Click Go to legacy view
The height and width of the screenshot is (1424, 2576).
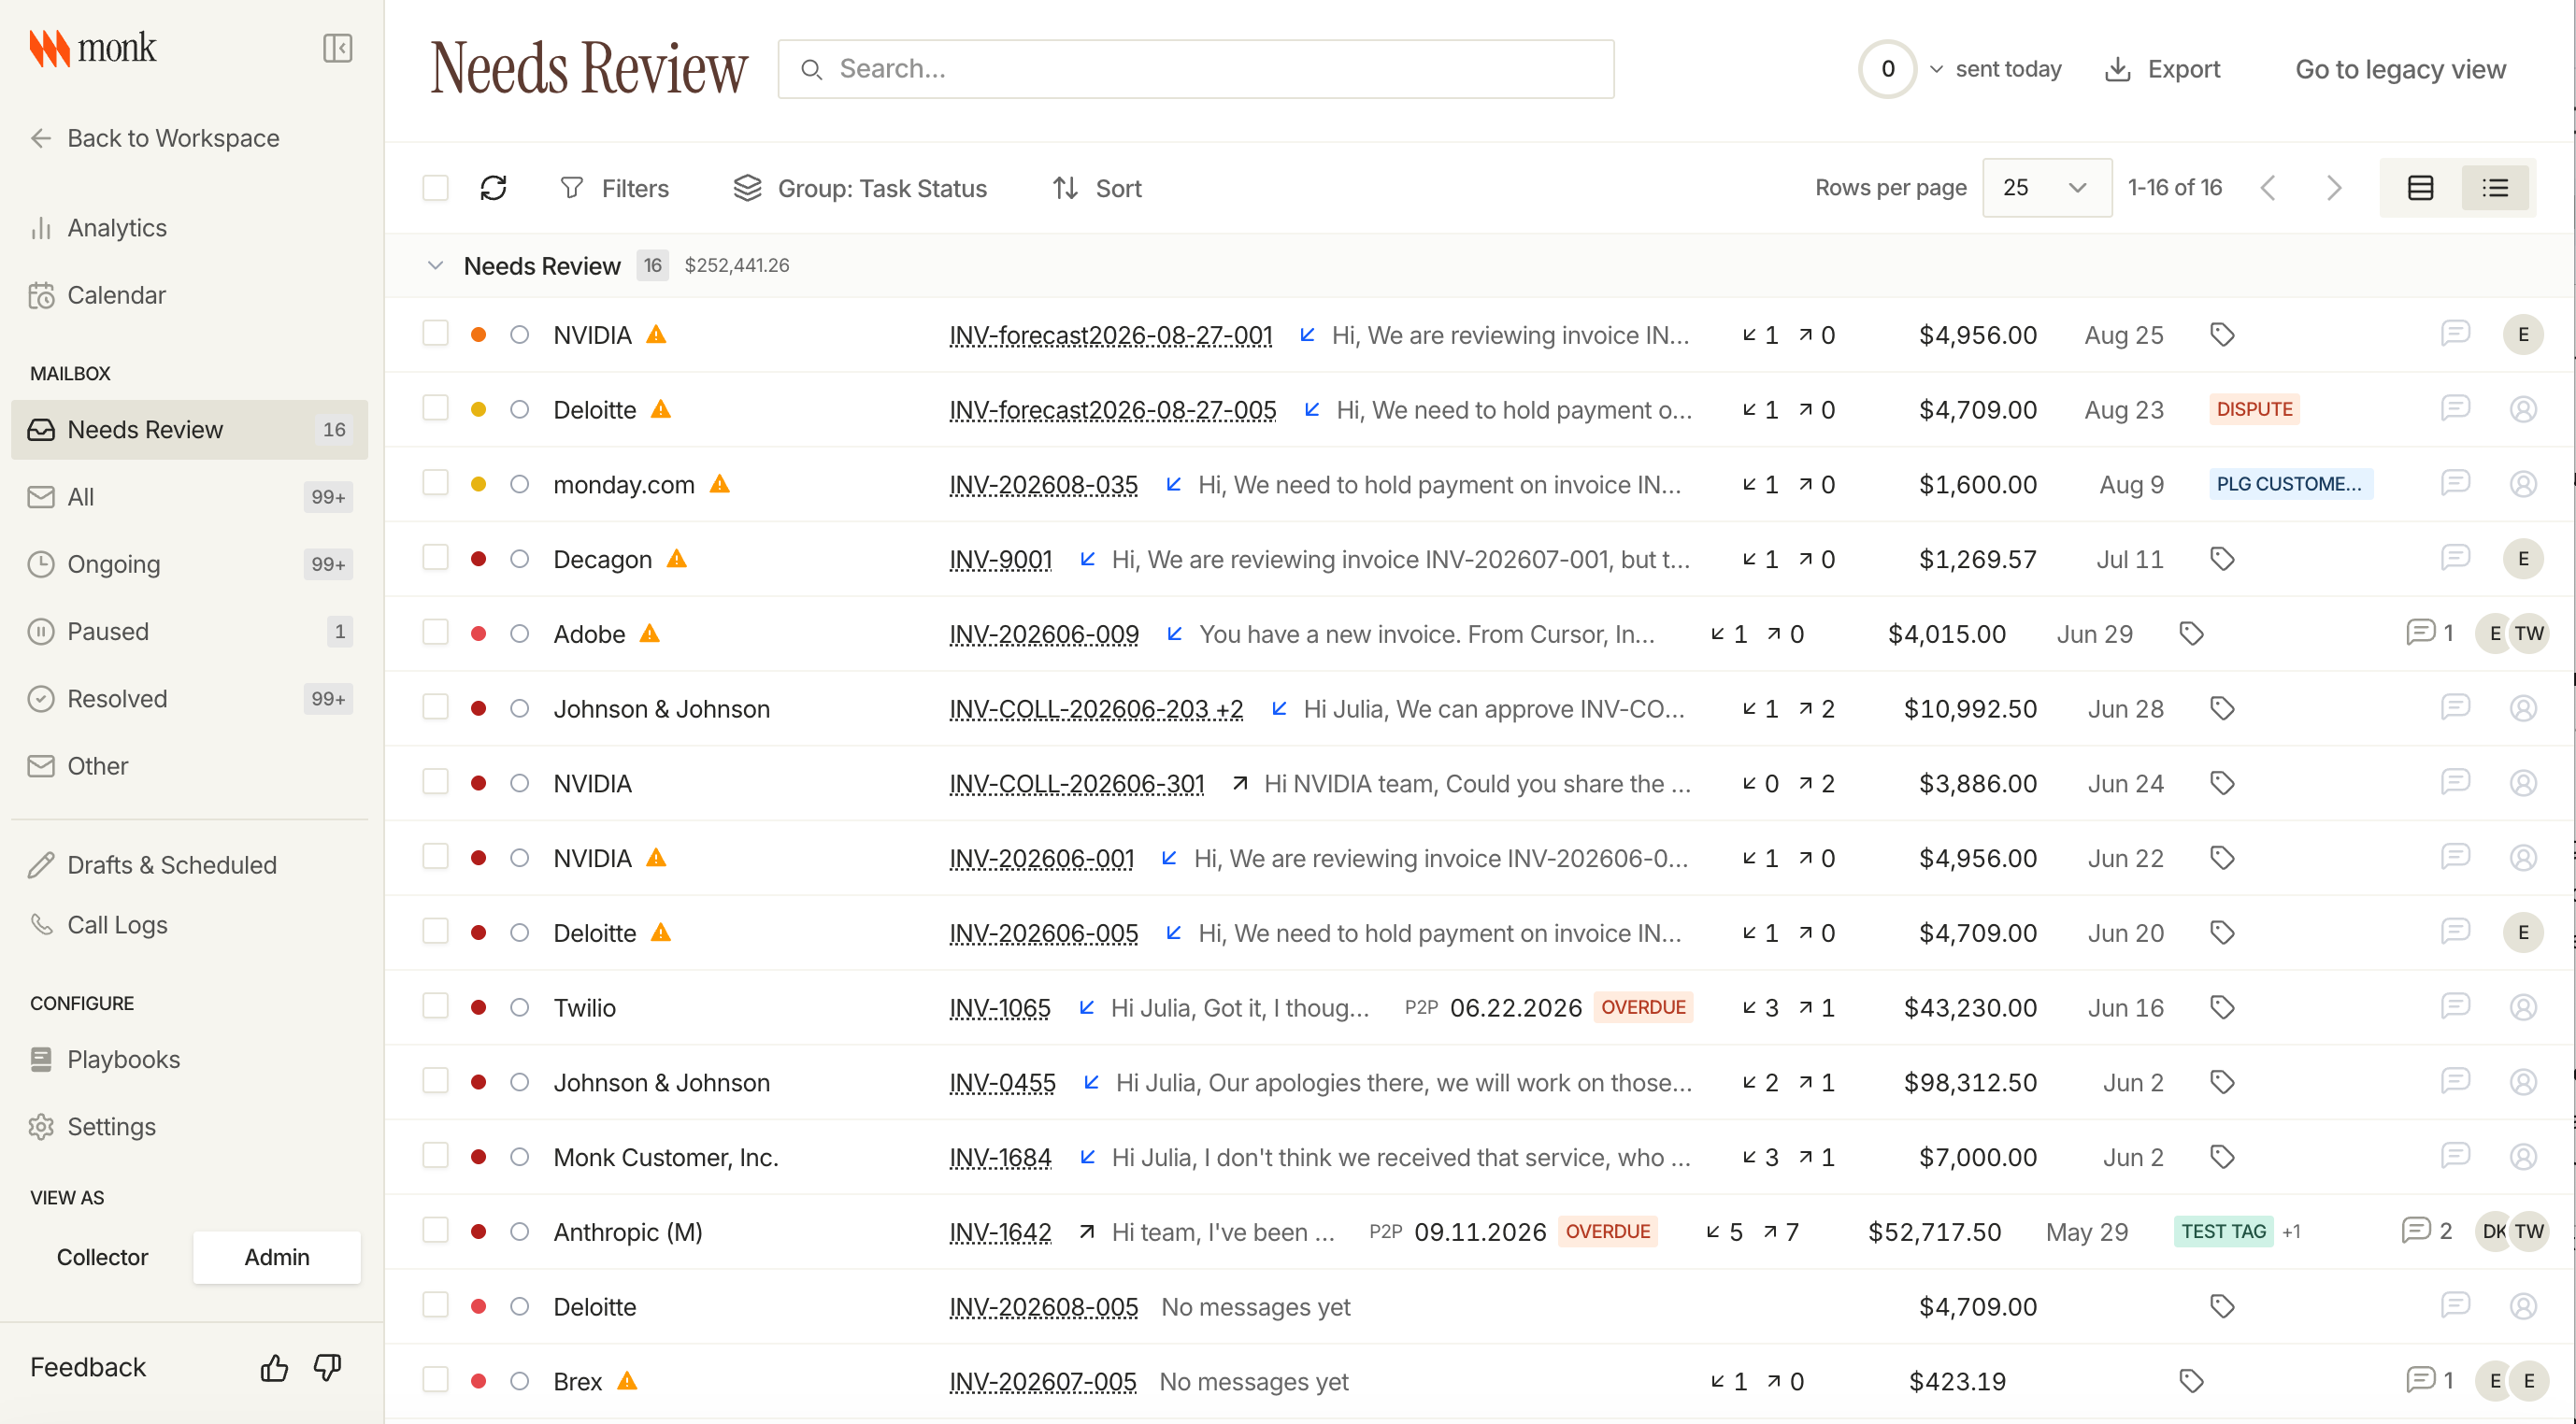pos(2400,69)
